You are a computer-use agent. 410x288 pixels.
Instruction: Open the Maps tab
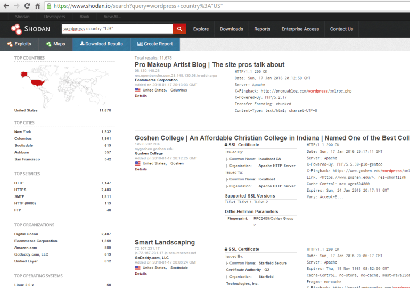tap(55, 44)
